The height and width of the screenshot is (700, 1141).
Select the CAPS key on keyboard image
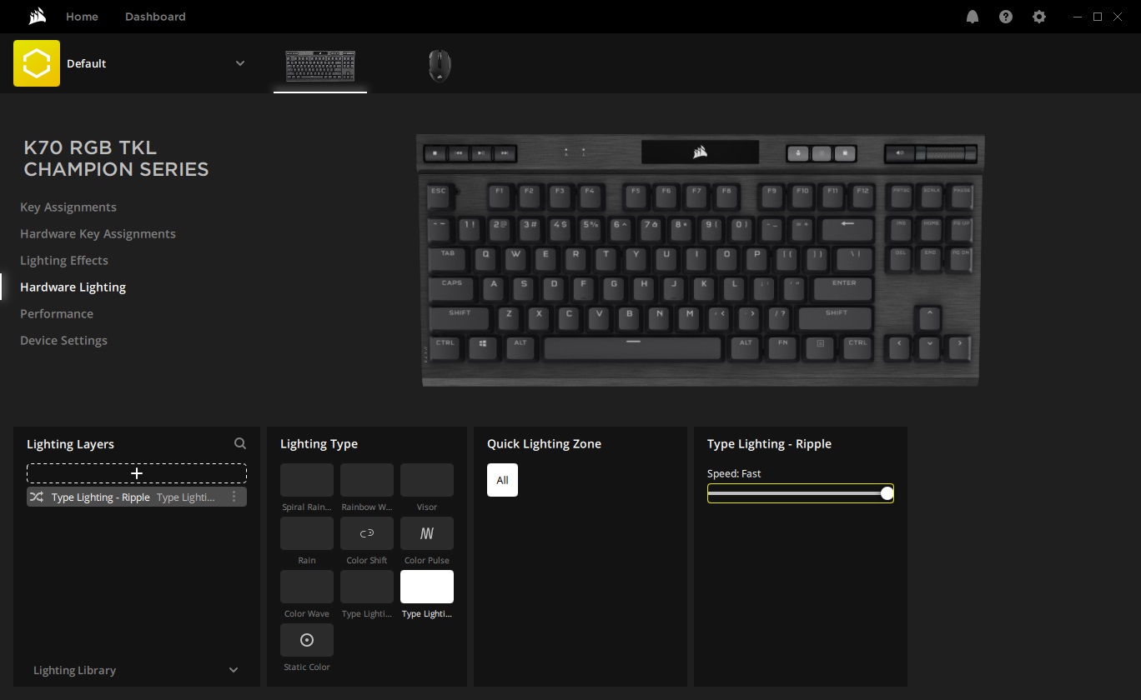coord(452,287)
